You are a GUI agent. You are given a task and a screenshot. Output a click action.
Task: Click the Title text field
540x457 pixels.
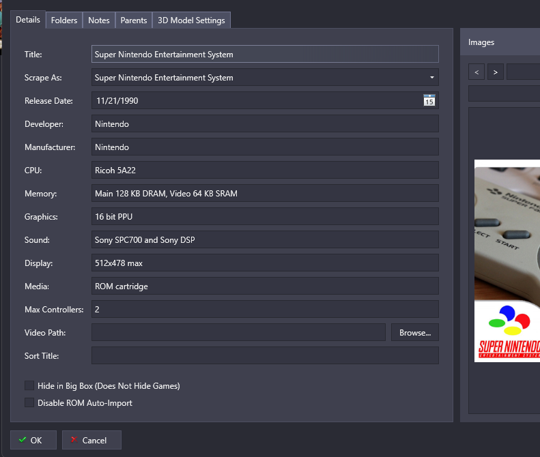pyautogui.click(x=265, y=55)
